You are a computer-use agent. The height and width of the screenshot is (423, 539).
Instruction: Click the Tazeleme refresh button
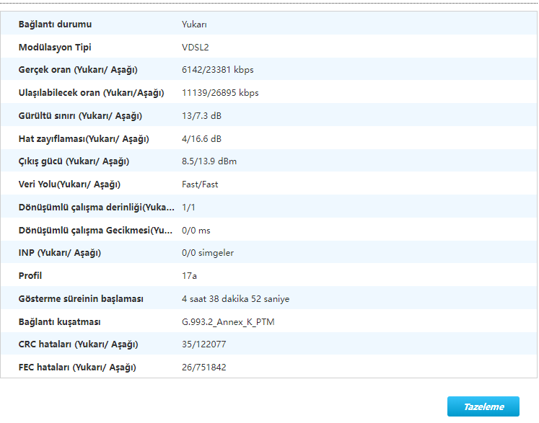point(483,406)
